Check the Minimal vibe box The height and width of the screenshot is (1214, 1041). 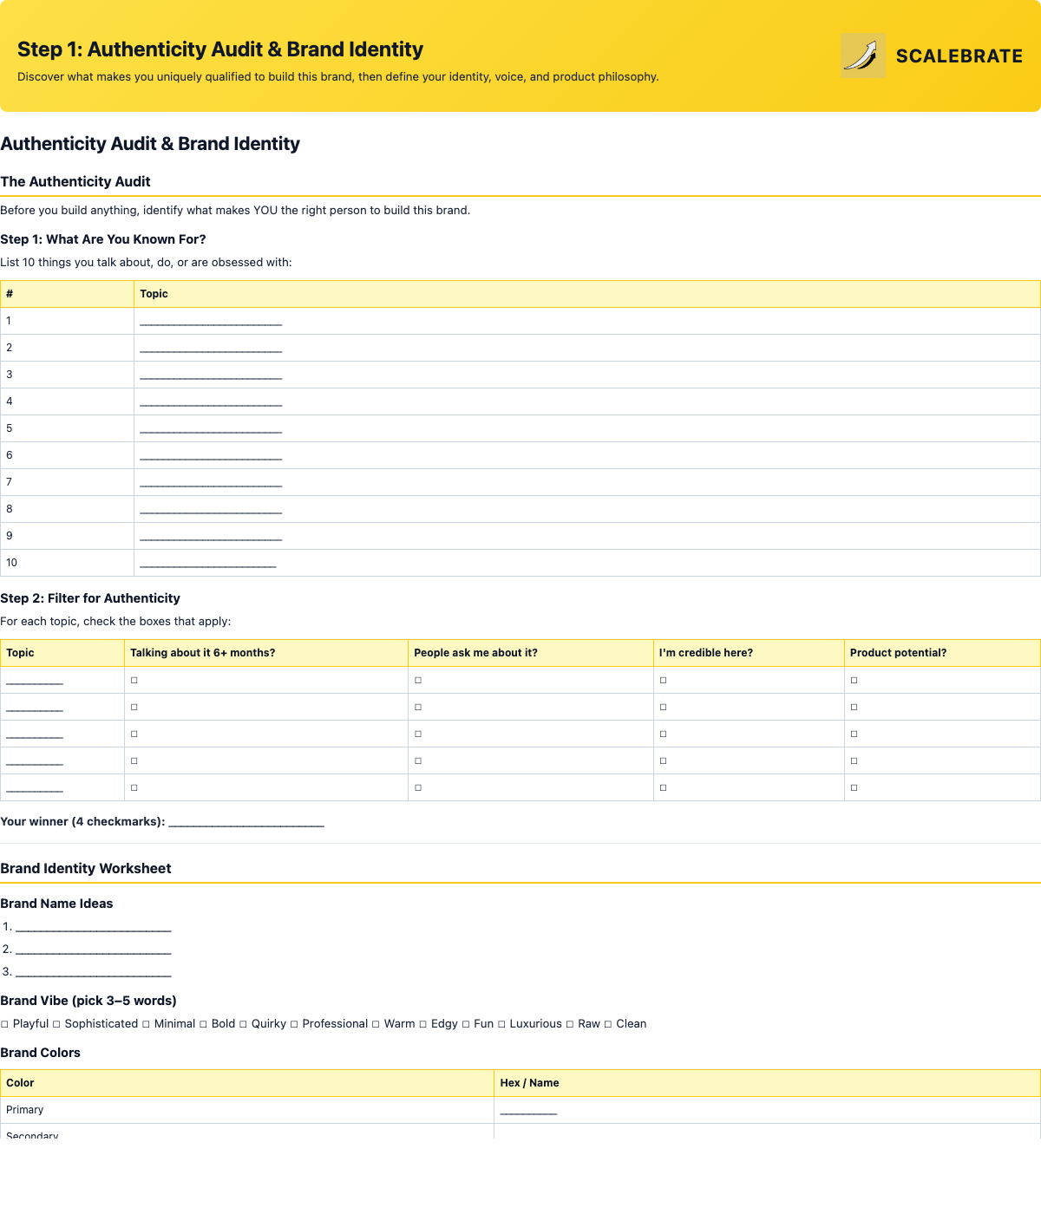coord(146,1024)
